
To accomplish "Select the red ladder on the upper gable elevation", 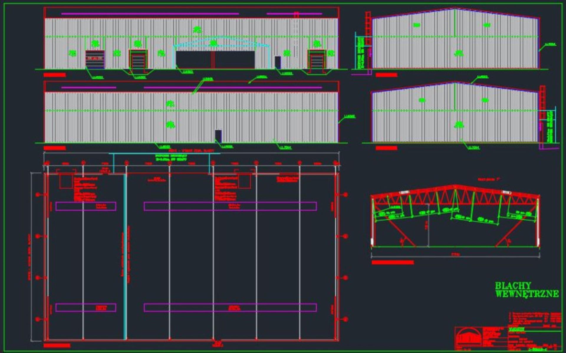I will click(368, 28).
